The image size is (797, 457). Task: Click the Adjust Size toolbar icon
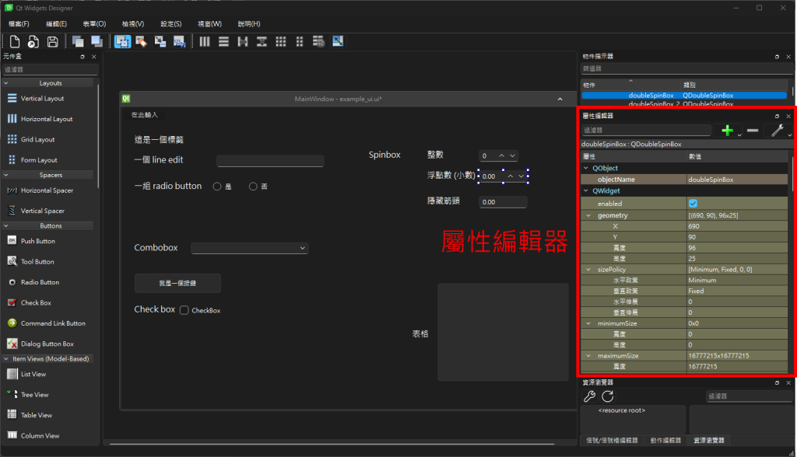click(x=338, y=42)
